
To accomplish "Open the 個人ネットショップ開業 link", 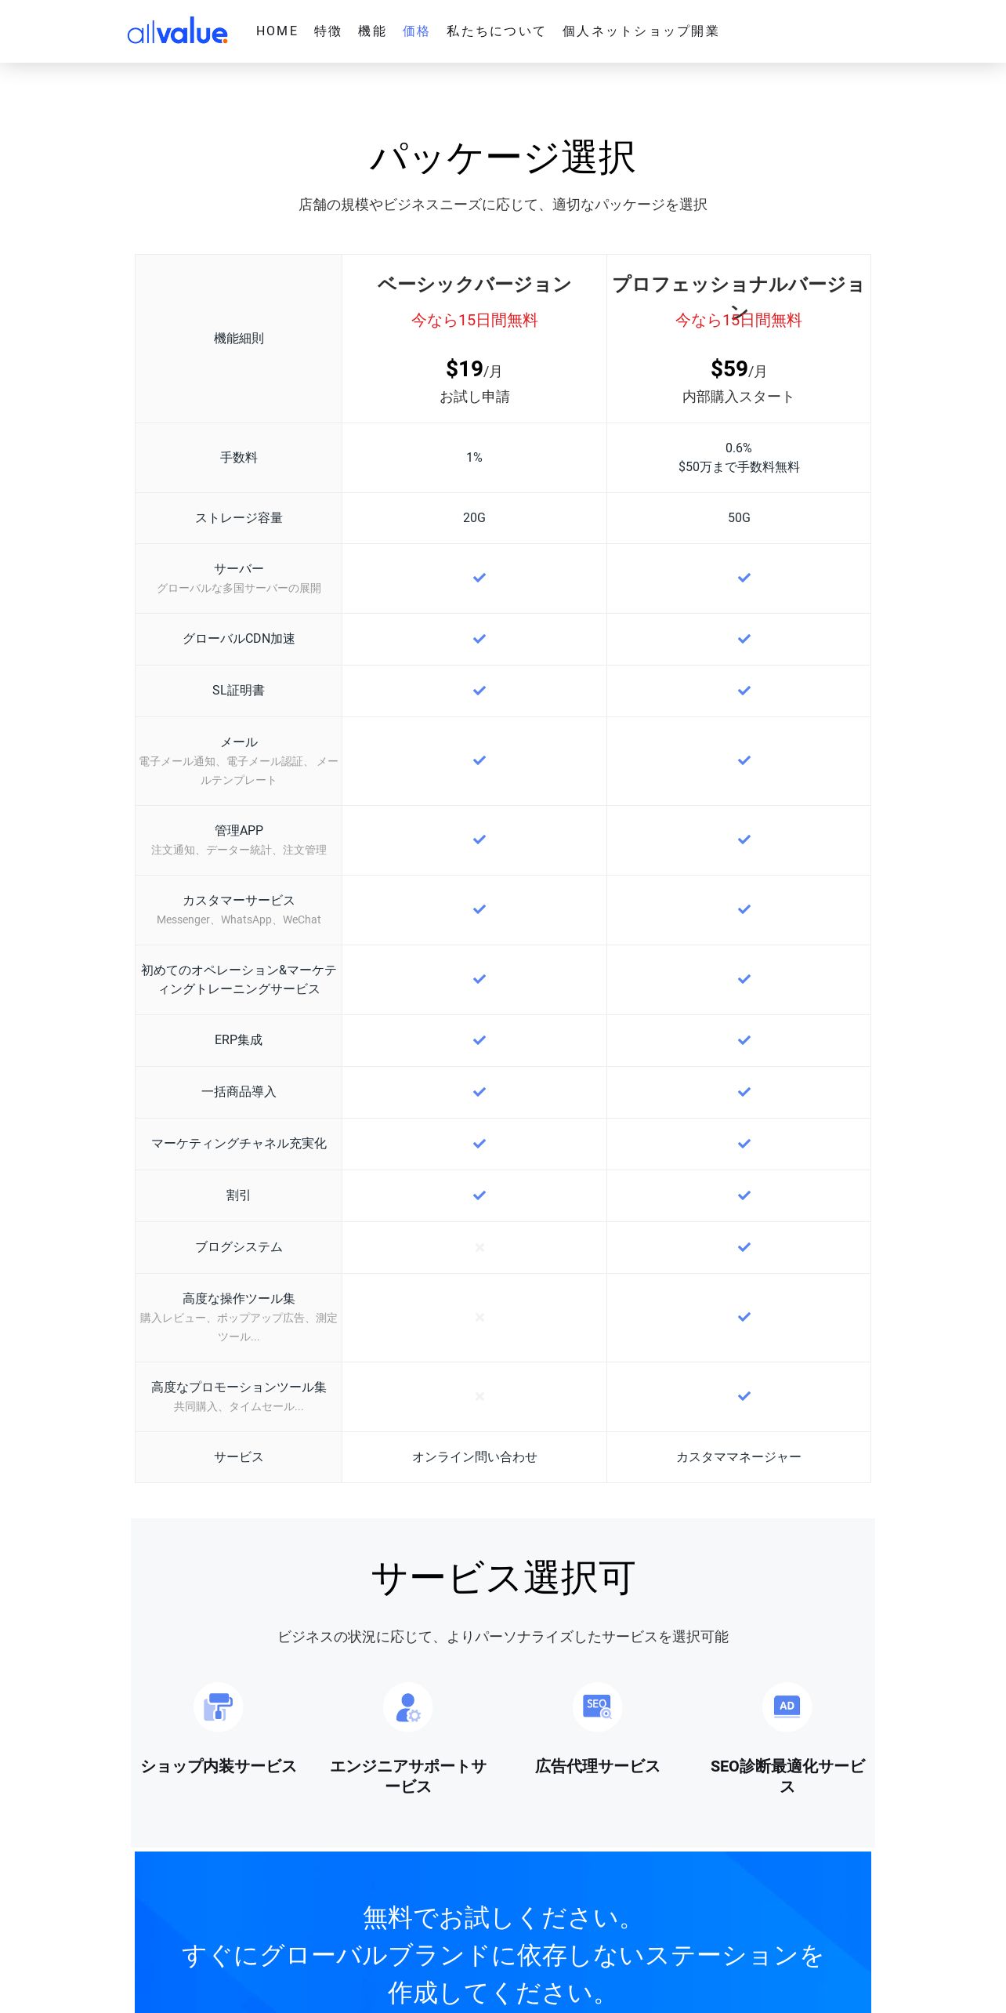I will 640,31.
